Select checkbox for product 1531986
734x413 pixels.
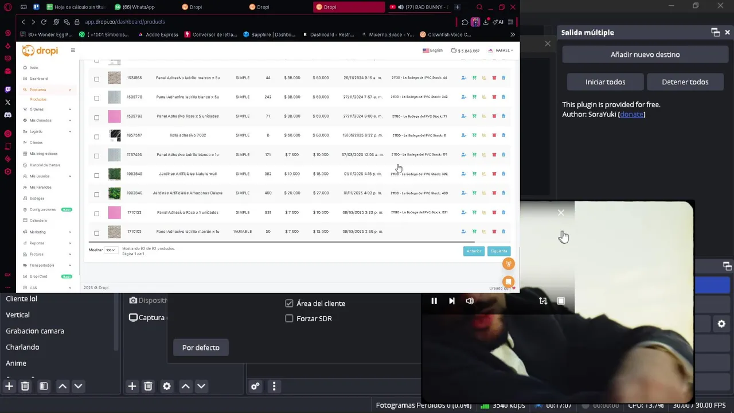(x=96, y=79)
